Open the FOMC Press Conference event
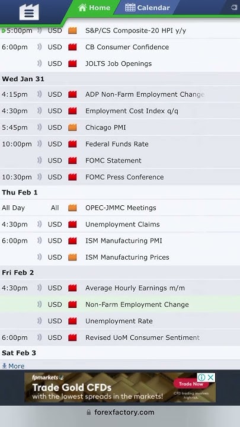The height and width of the screenshot is (427, 240). tap(120, 177)
